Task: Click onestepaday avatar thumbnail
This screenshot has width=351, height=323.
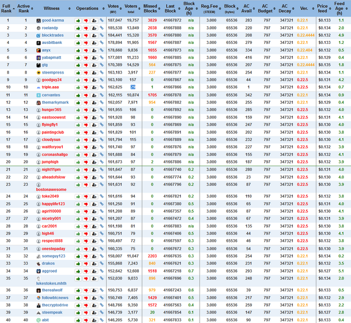Action: pyautogui.click(x=38, y=249)
